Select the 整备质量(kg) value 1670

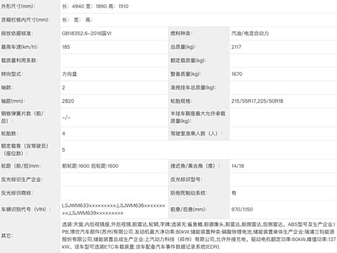coord(237,73)
